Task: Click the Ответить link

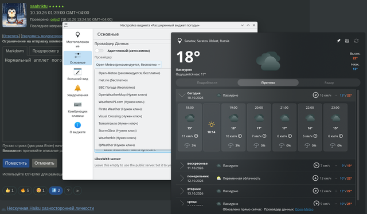Action: (11, 36)
